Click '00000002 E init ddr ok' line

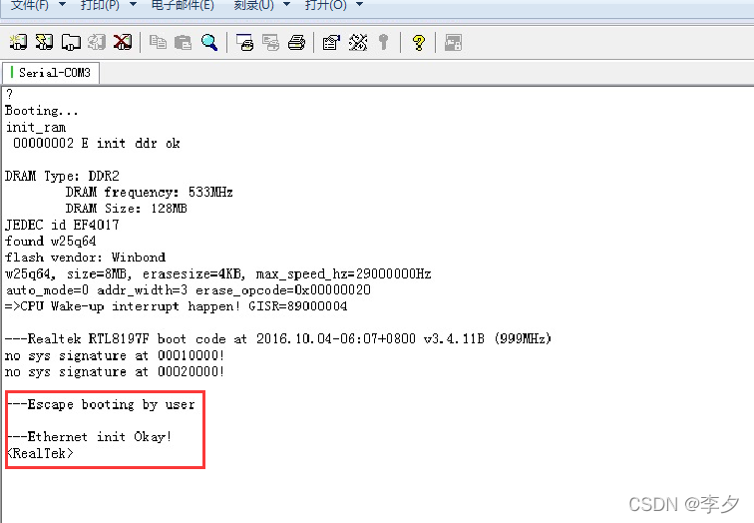[96, 144]
